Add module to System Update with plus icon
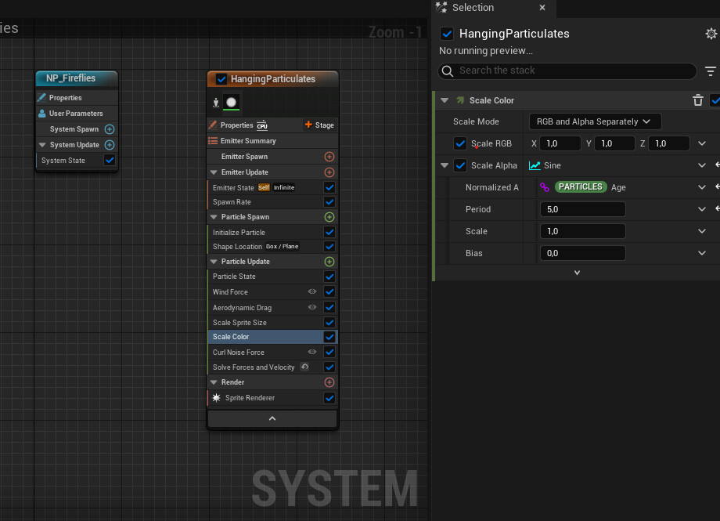 (110, 145)
